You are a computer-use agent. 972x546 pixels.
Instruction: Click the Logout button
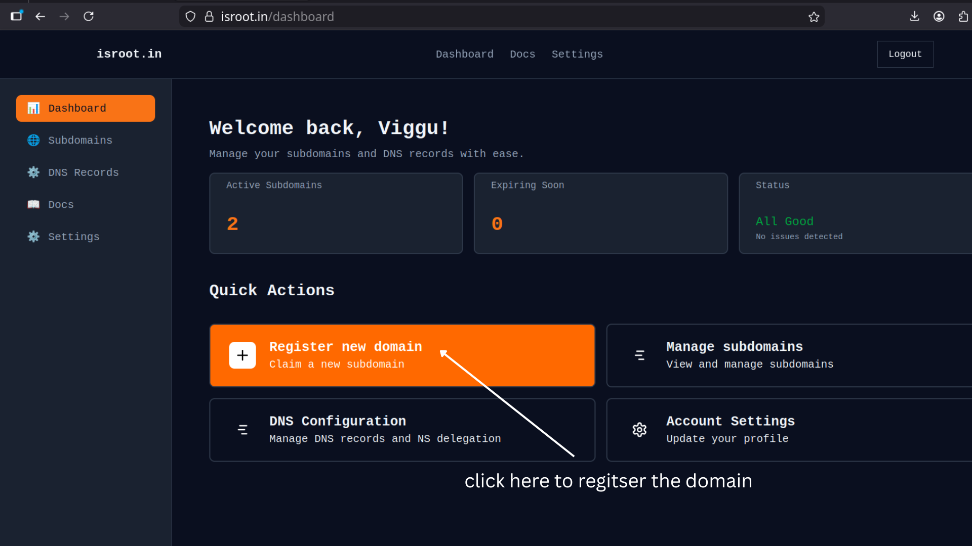[x=905, y=54]
